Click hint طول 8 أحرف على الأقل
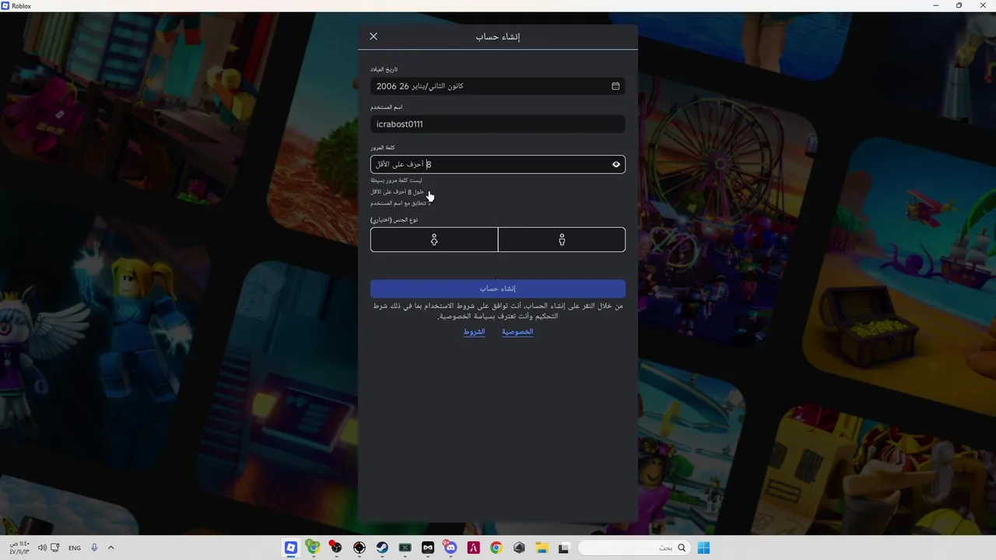Viewport: 996px width, 560px height. 398,192
